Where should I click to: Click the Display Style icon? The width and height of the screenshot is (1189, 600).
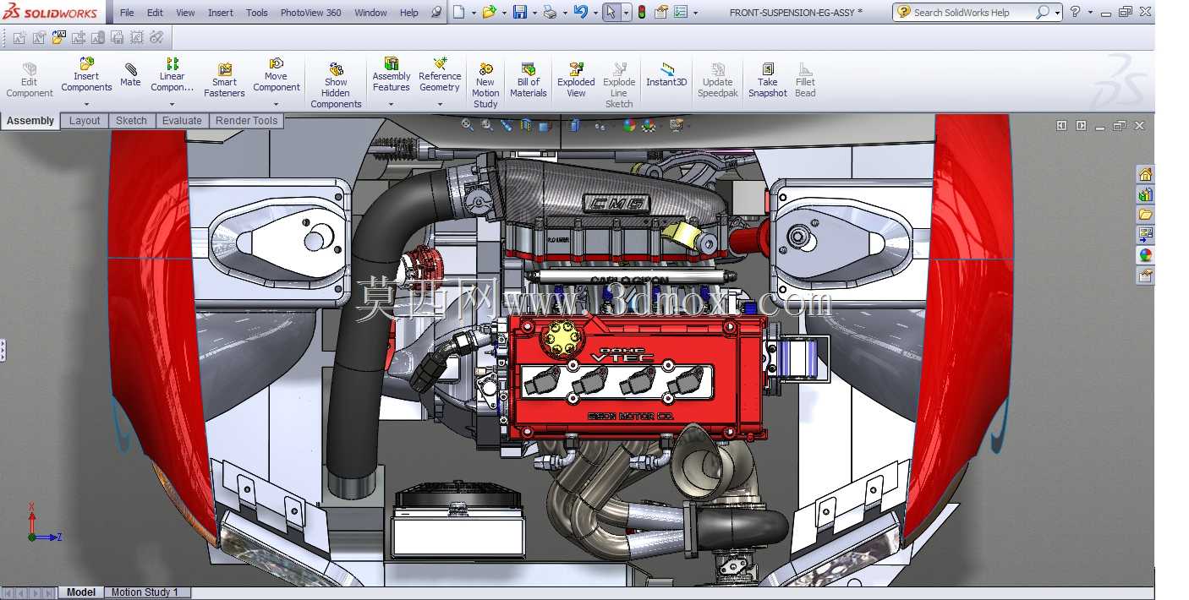point(575,125)
